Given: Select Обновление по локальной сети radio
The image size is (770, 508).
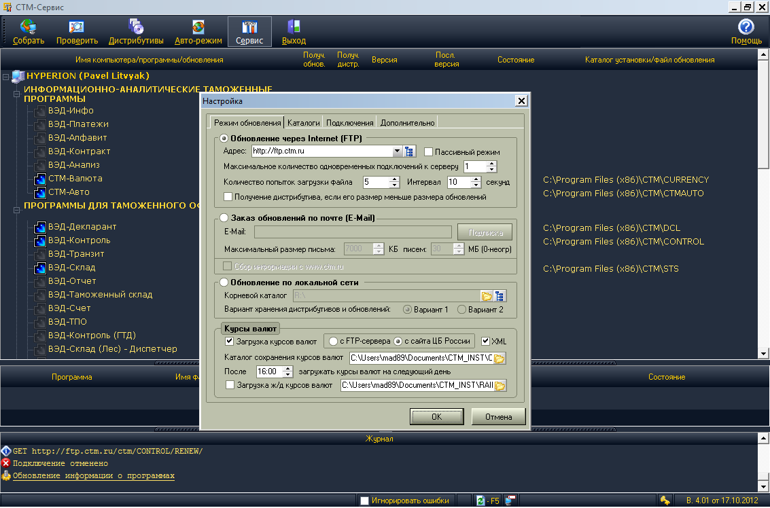Looking at the screenshot, I should 224,283.
